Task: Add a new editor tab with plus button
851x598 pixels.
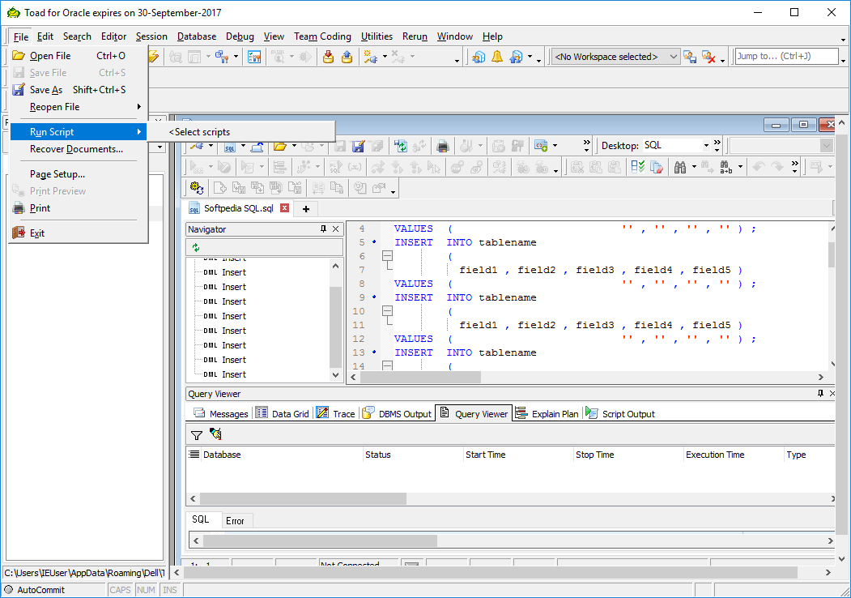Action: (x=306, y=209)
